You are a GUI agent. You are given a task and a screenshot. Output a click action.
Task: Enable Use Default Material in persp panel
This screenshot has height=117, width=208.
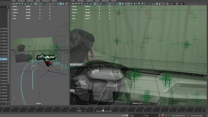pos(63,4)
